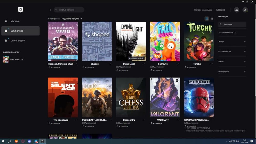This screenshot has height=144, width=256.
Task: Click Dying Light 20/78 достижений text
Action: (124, 67)
